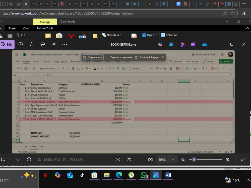
Task: Open the New item dropdown
Action: click(112, 35)
